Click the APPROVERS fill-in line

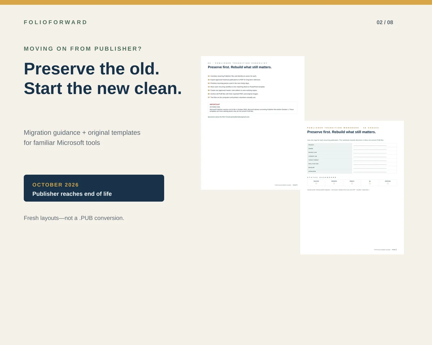(370, 172)
